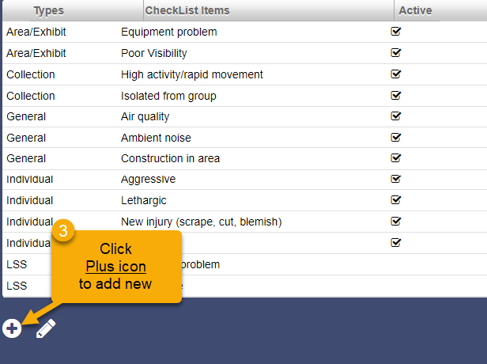Uncheck Active for Aggressive row
This screenshot has height=364, width=487.
(395, 179)
